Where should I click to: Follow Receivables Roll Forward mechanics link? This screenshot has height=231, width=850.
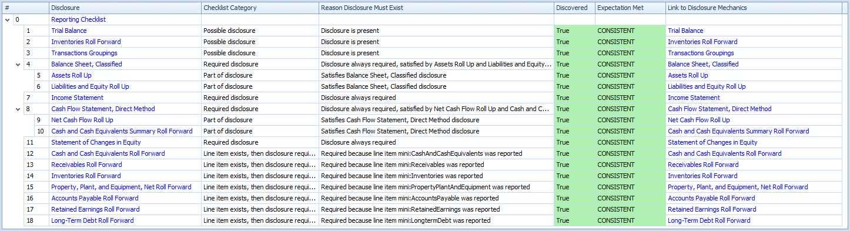coord(703,165)
